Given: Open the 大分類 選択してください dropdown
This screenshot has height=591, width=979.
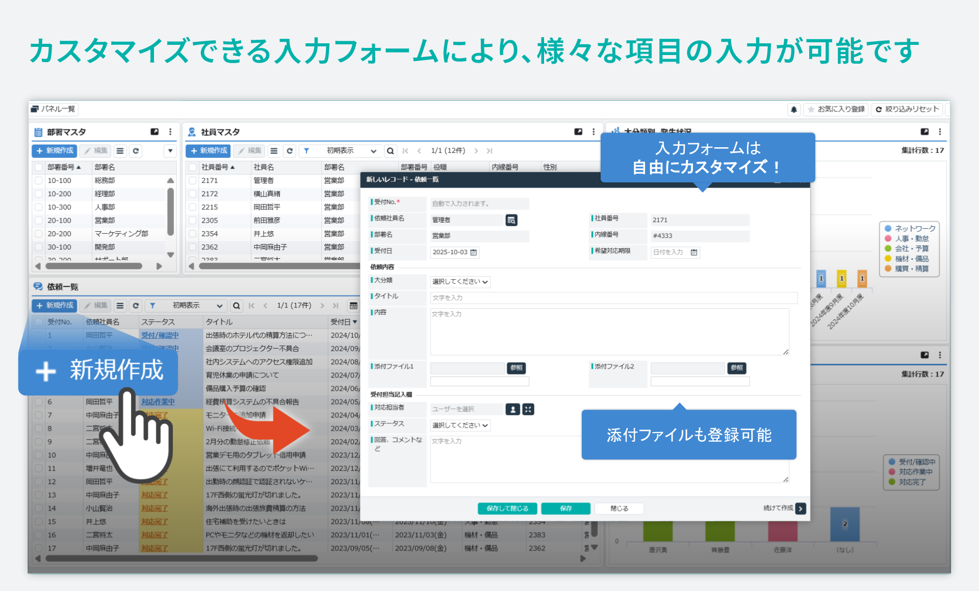Looking at the screenshot, I should coord(459,281).
